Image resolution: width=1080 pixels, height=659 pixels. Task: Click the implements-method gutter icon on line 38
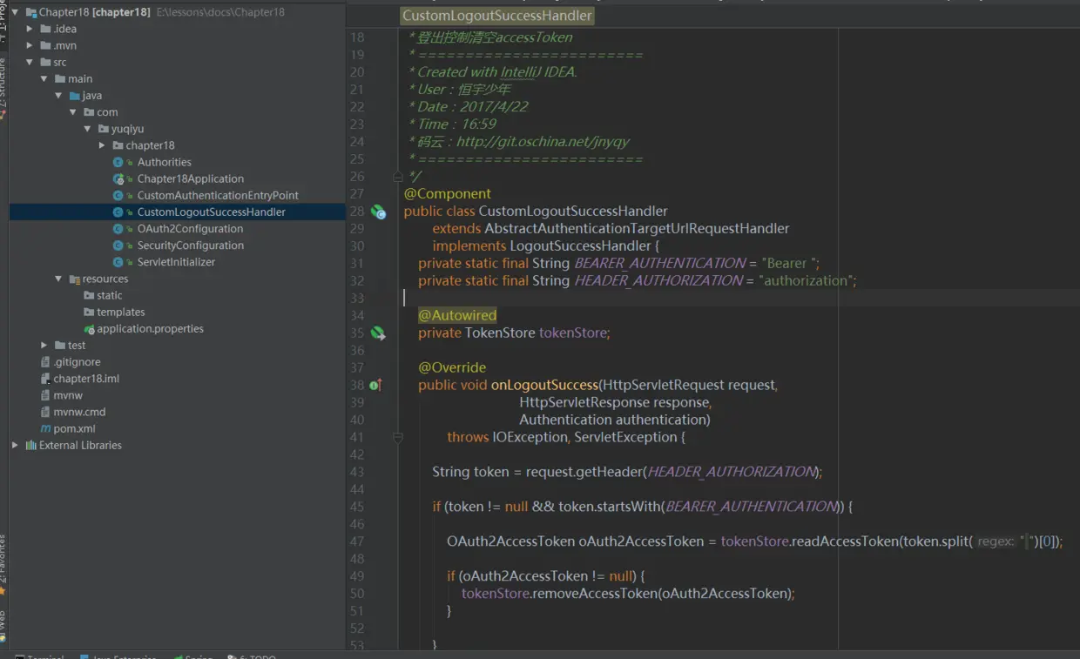375,385
